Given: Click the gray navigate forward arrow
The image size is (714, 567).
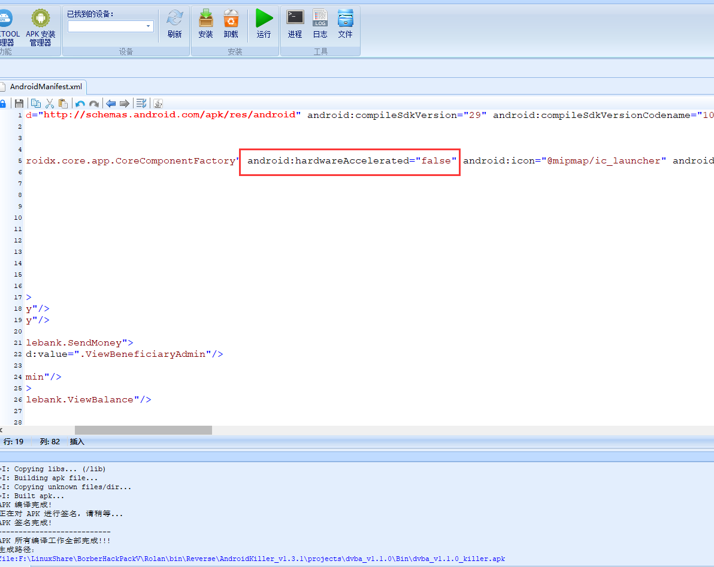Looking at the screenshot, I should point(125,104).
